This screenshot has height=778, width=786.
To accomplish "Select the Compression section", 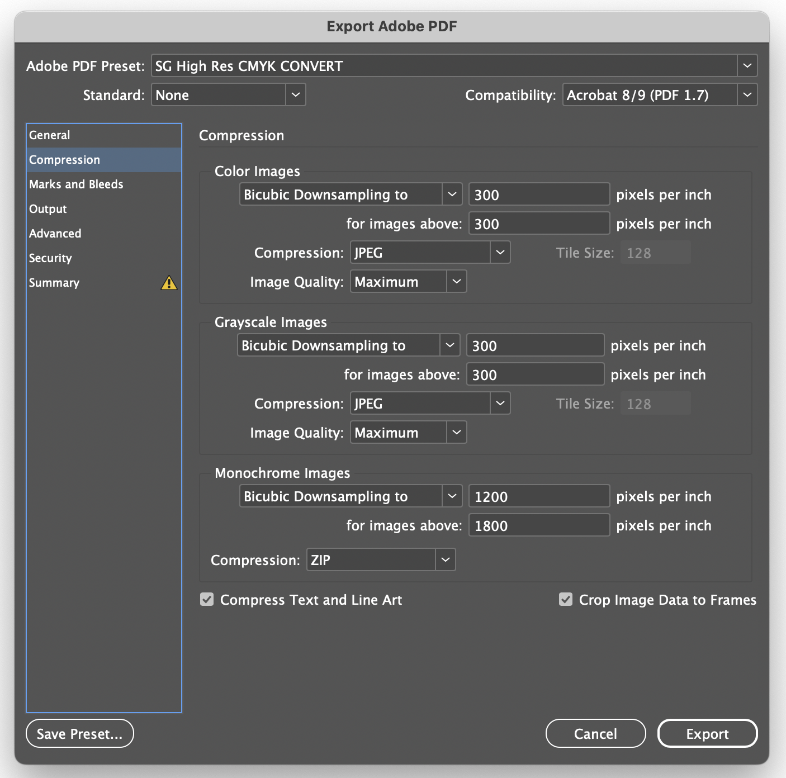I will tap(104, 160).
